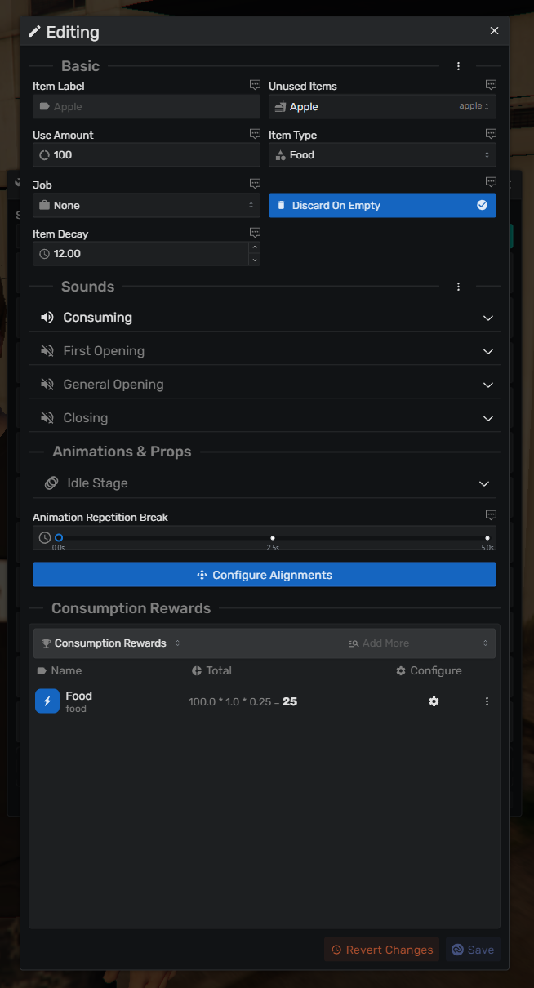
Task: Click the Food reward gear icon
Action: (x=434, y=701)
